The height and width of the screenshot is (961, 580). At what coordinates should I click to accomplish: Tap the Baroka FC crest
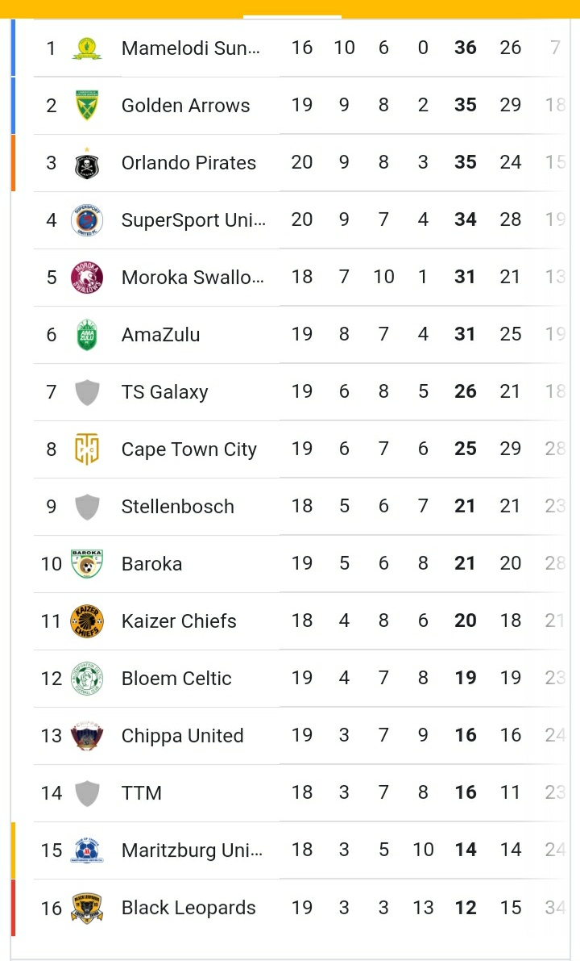[x=87, y=564]
